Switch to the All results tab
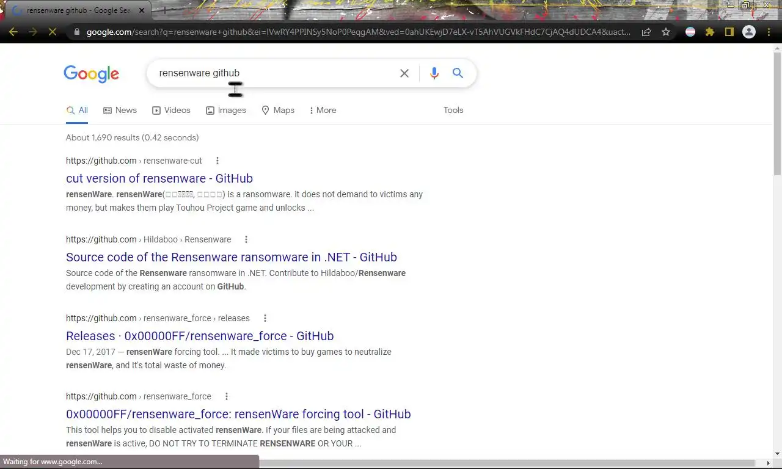 coord(77,111)
